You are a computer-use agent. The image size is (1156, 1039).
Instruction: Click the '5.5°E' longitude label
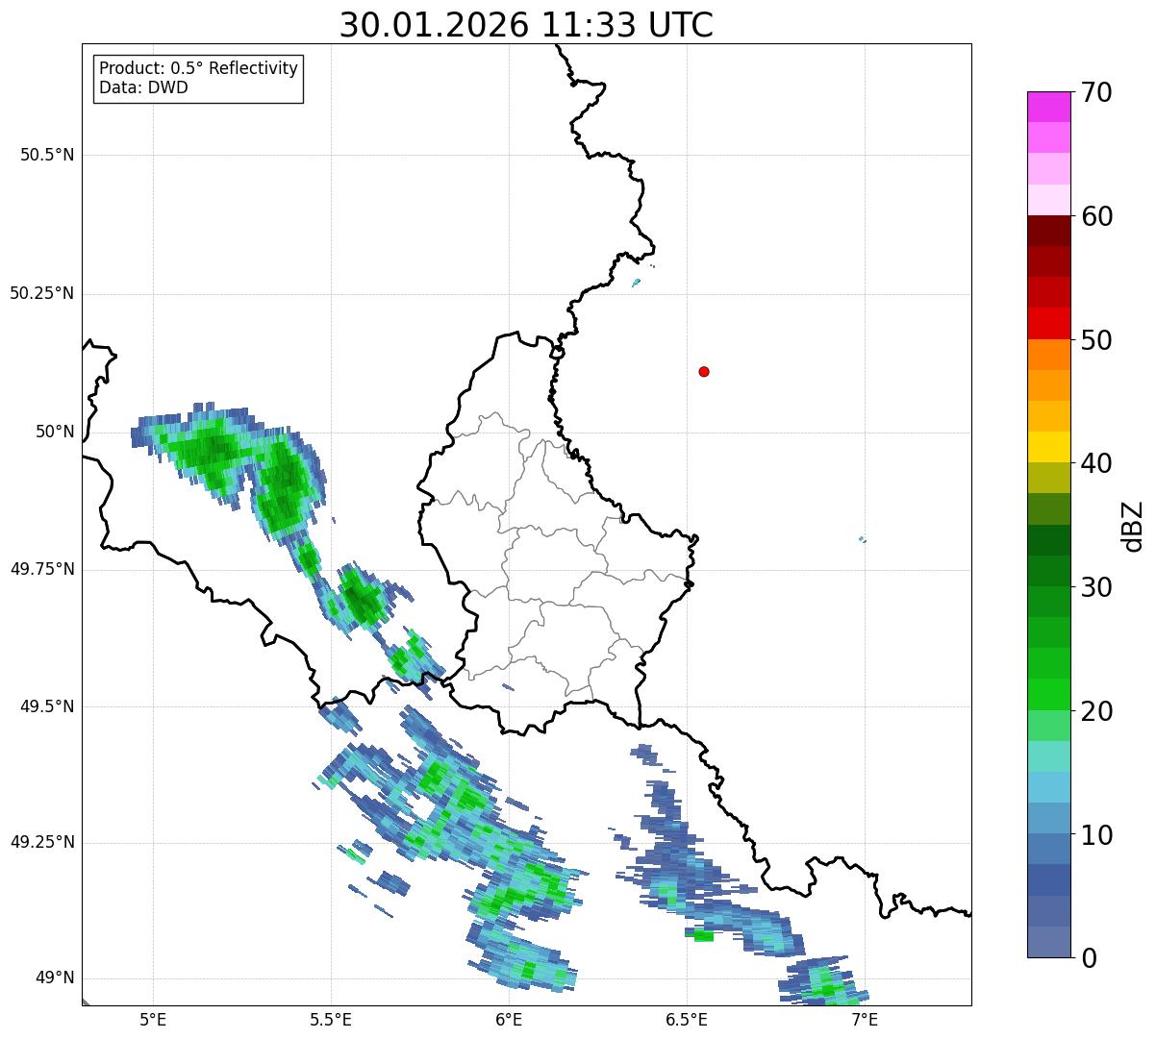(x=331, y=1019)
